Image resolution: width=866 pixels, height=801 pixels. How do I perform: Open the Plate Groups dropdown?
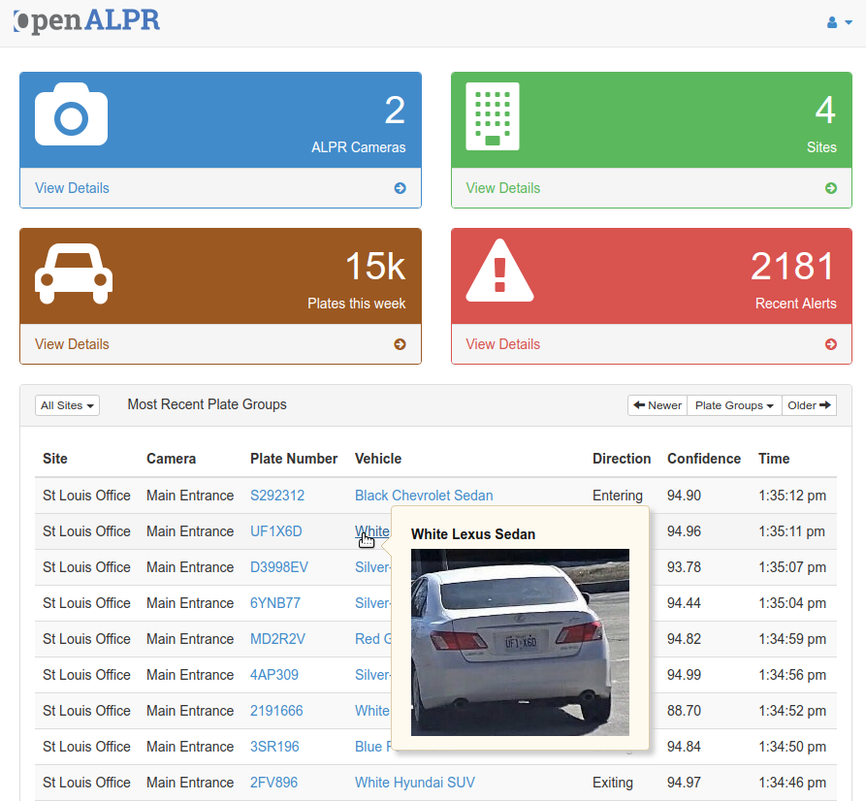pos(733,404)
